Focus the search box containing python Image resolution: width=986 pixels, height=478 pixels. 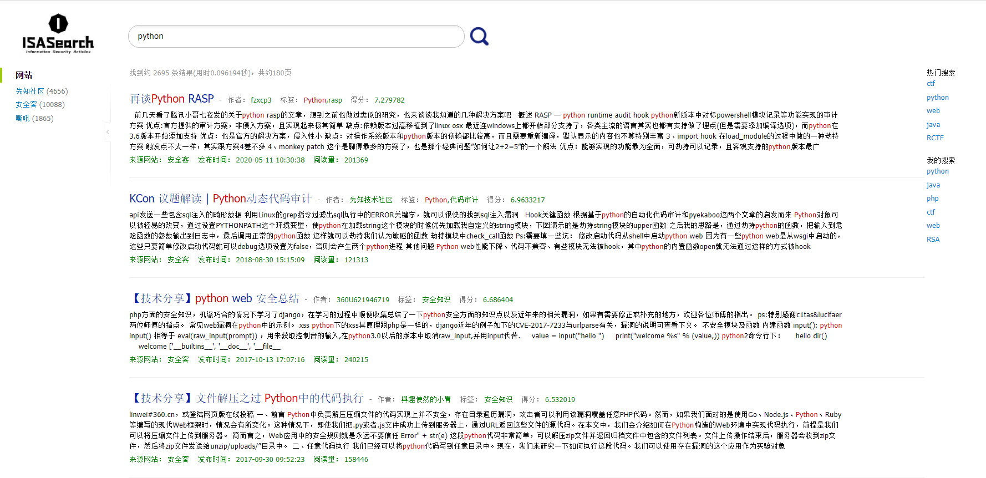(296, 36)
